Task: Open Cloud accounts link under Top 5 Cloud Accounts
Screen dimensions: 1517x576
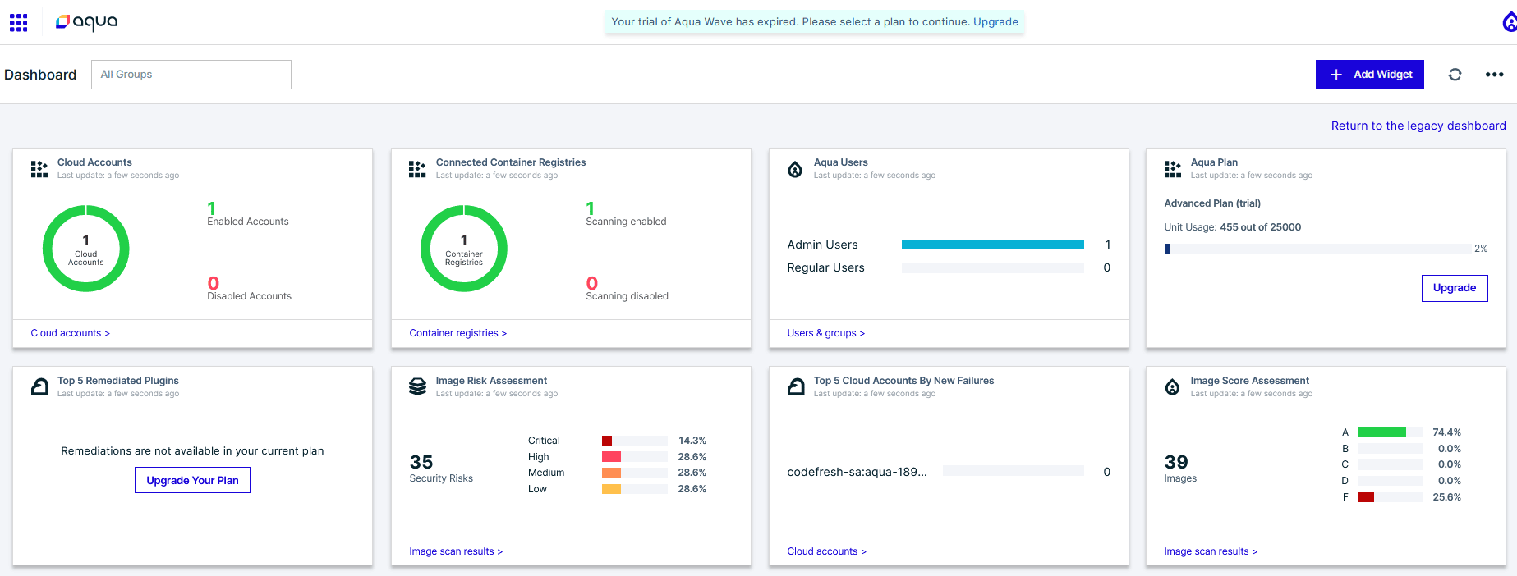Action: (x=826, y=551)
